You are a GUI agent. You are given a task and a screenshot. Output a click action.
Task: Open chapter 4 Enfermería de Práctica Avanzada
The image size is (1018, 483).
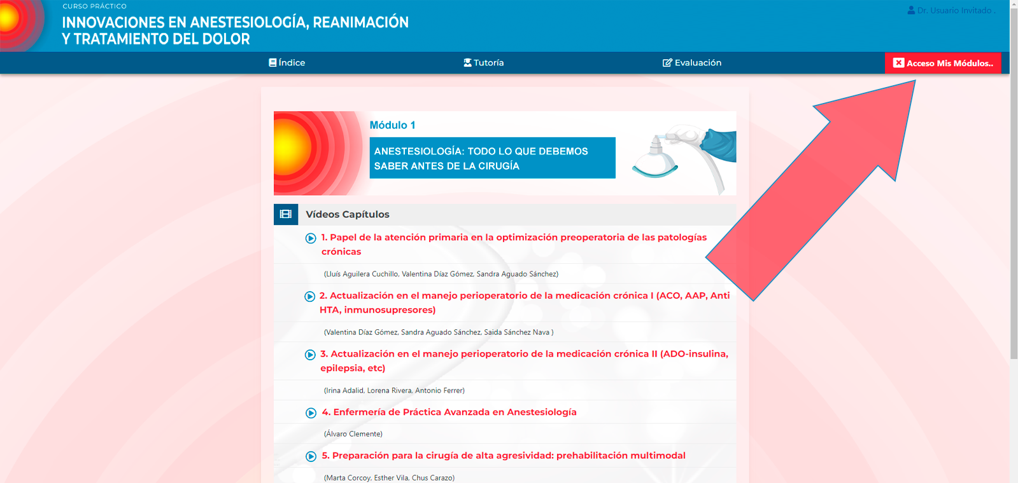(x=449, y=412)
